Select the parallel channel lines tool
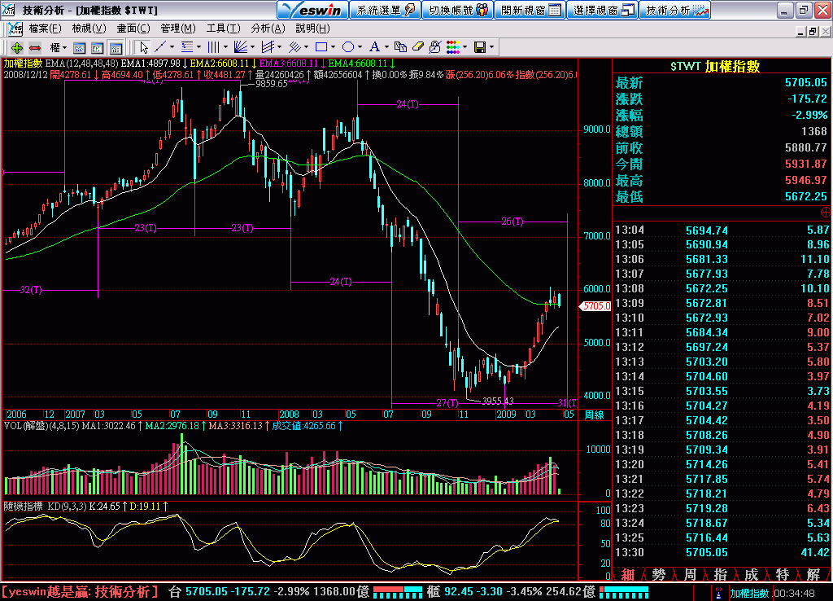This screenshot has height=601, width=833. [268, 47]
